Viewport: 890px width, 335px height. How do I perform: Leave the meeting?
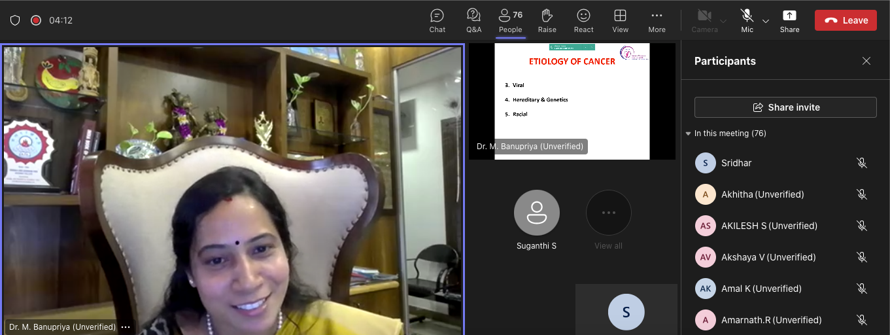click(x=846, y=20)
